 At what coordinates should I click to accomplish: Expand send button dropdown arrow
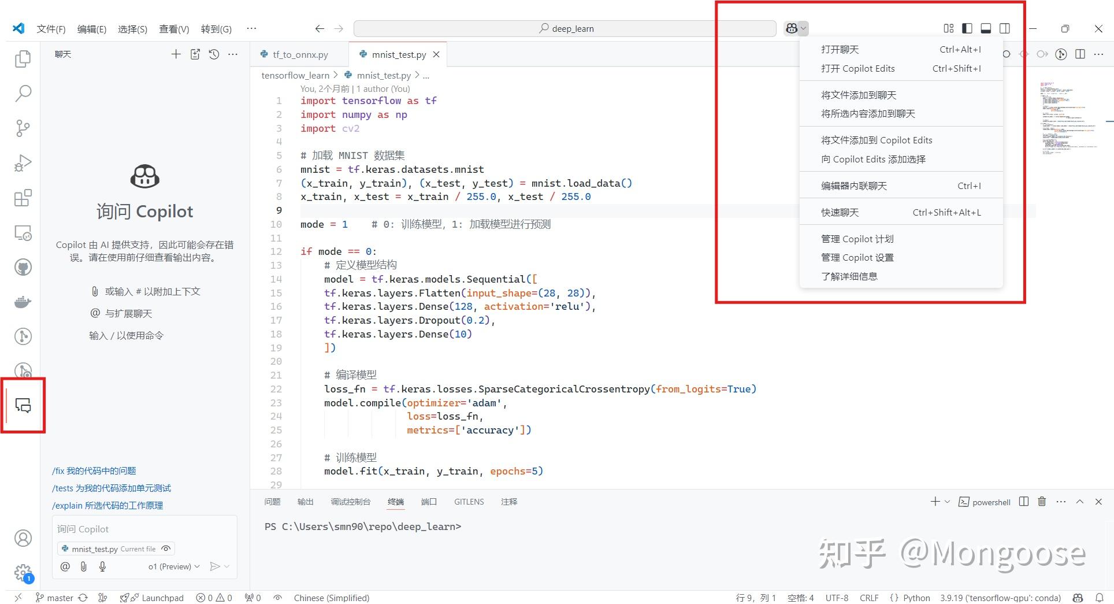227,566
